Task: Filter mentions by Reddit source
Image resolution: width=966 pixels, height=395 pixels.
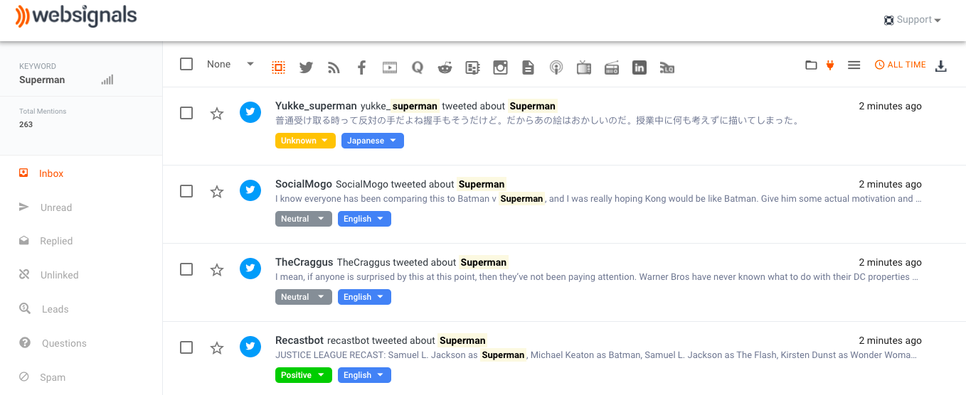Action: [445, 67]
